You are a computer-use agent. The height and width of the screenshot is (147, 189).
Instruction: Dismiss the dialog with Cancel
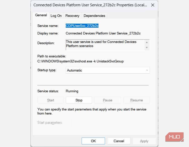click(x=119, y=141)
